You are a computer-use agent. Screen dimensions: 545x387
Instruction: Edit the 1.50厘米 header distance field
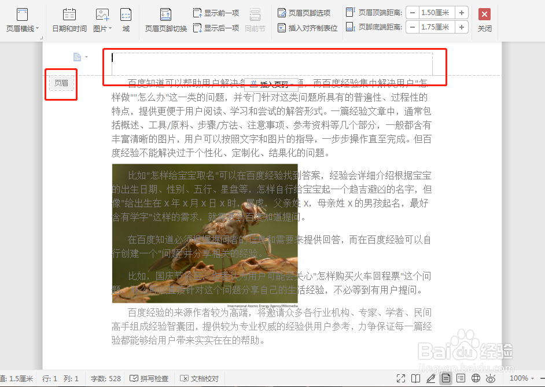[437, 13]
